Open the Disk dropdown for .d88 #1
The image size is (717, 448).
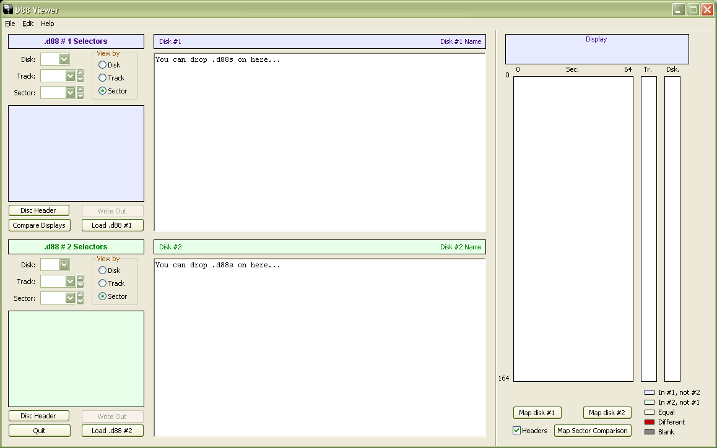[64, 59]
